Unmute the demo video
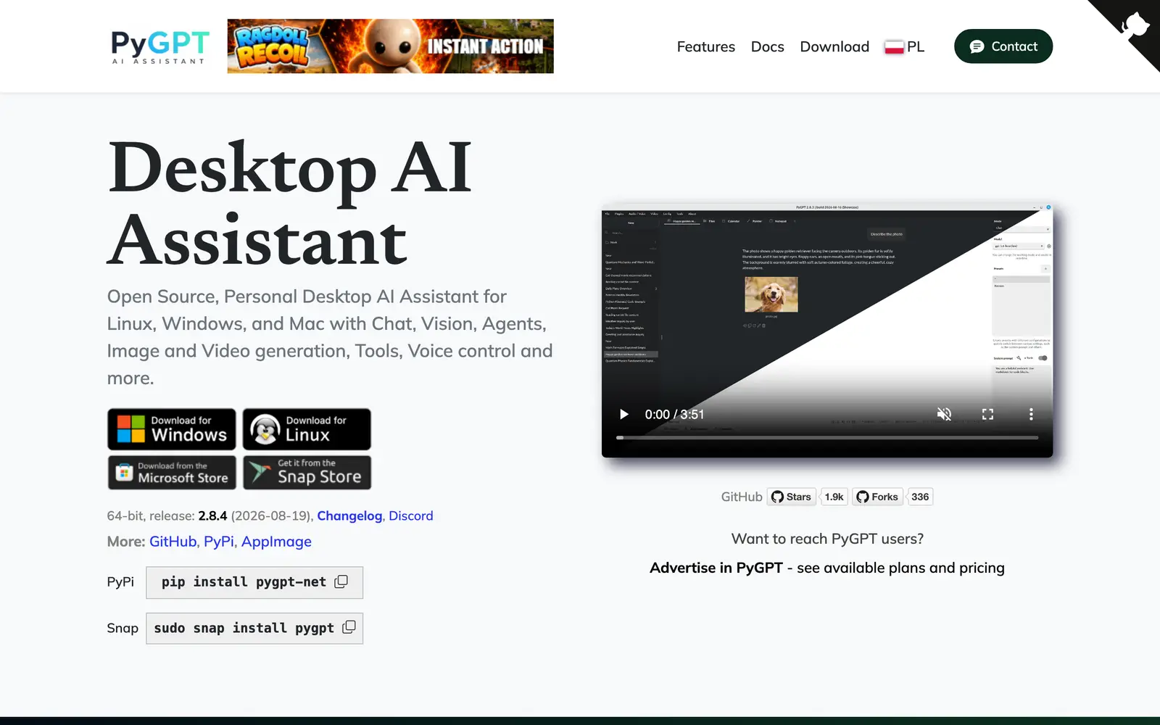This screenshot has width=1160, height=725. (x=944, y=414)
